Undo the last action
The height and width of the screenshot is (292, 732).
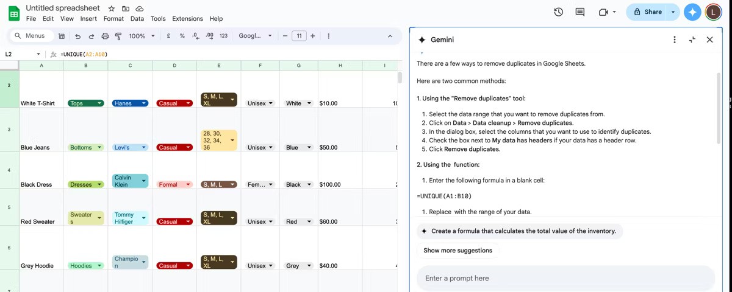pyautogui.click(x=77, y=36)
